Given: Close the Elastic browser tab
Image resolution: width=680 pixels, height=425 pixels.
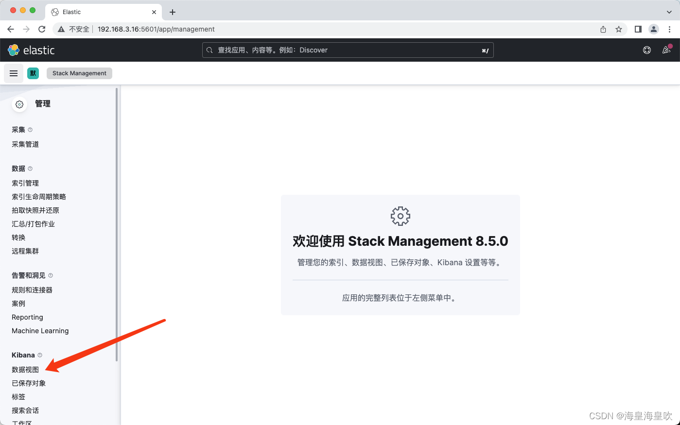Looking at the screenshot, I should [x=154, y=12].
